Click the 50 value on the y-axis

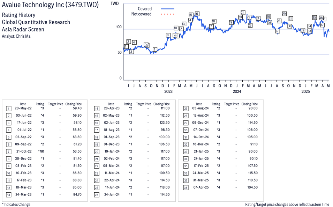click(x=120, y=52)
